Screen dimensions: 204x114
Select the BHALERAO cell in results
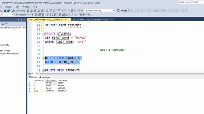(62, 91)
